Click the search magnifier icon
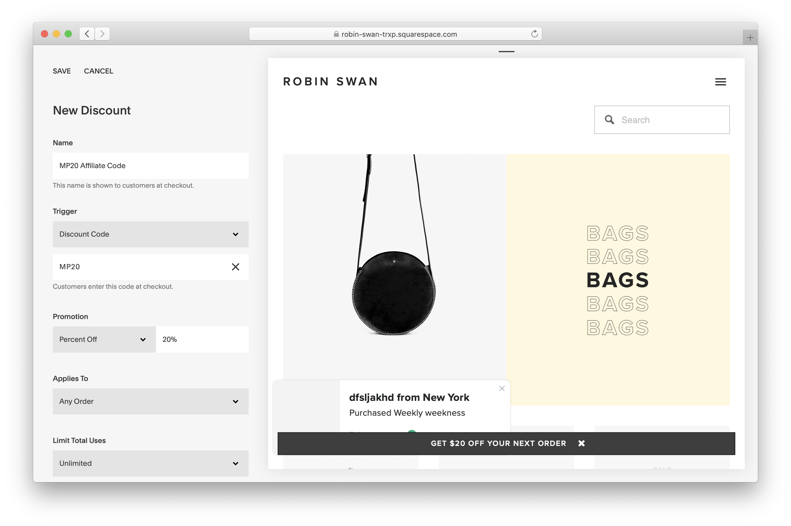 coord(609,120)
